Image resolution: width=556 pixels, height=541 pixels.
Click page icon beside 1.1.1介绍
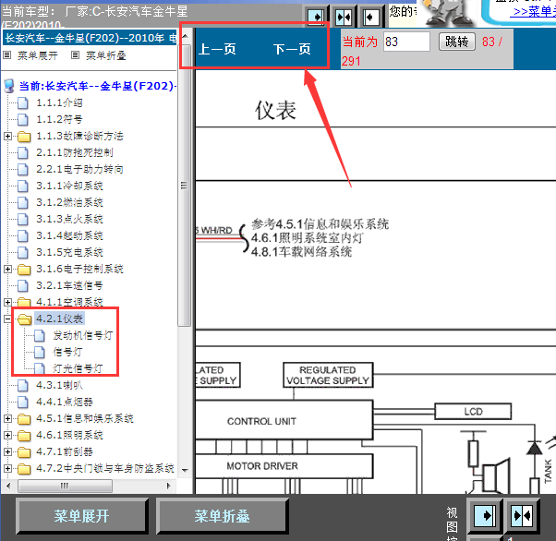point(23,102)
